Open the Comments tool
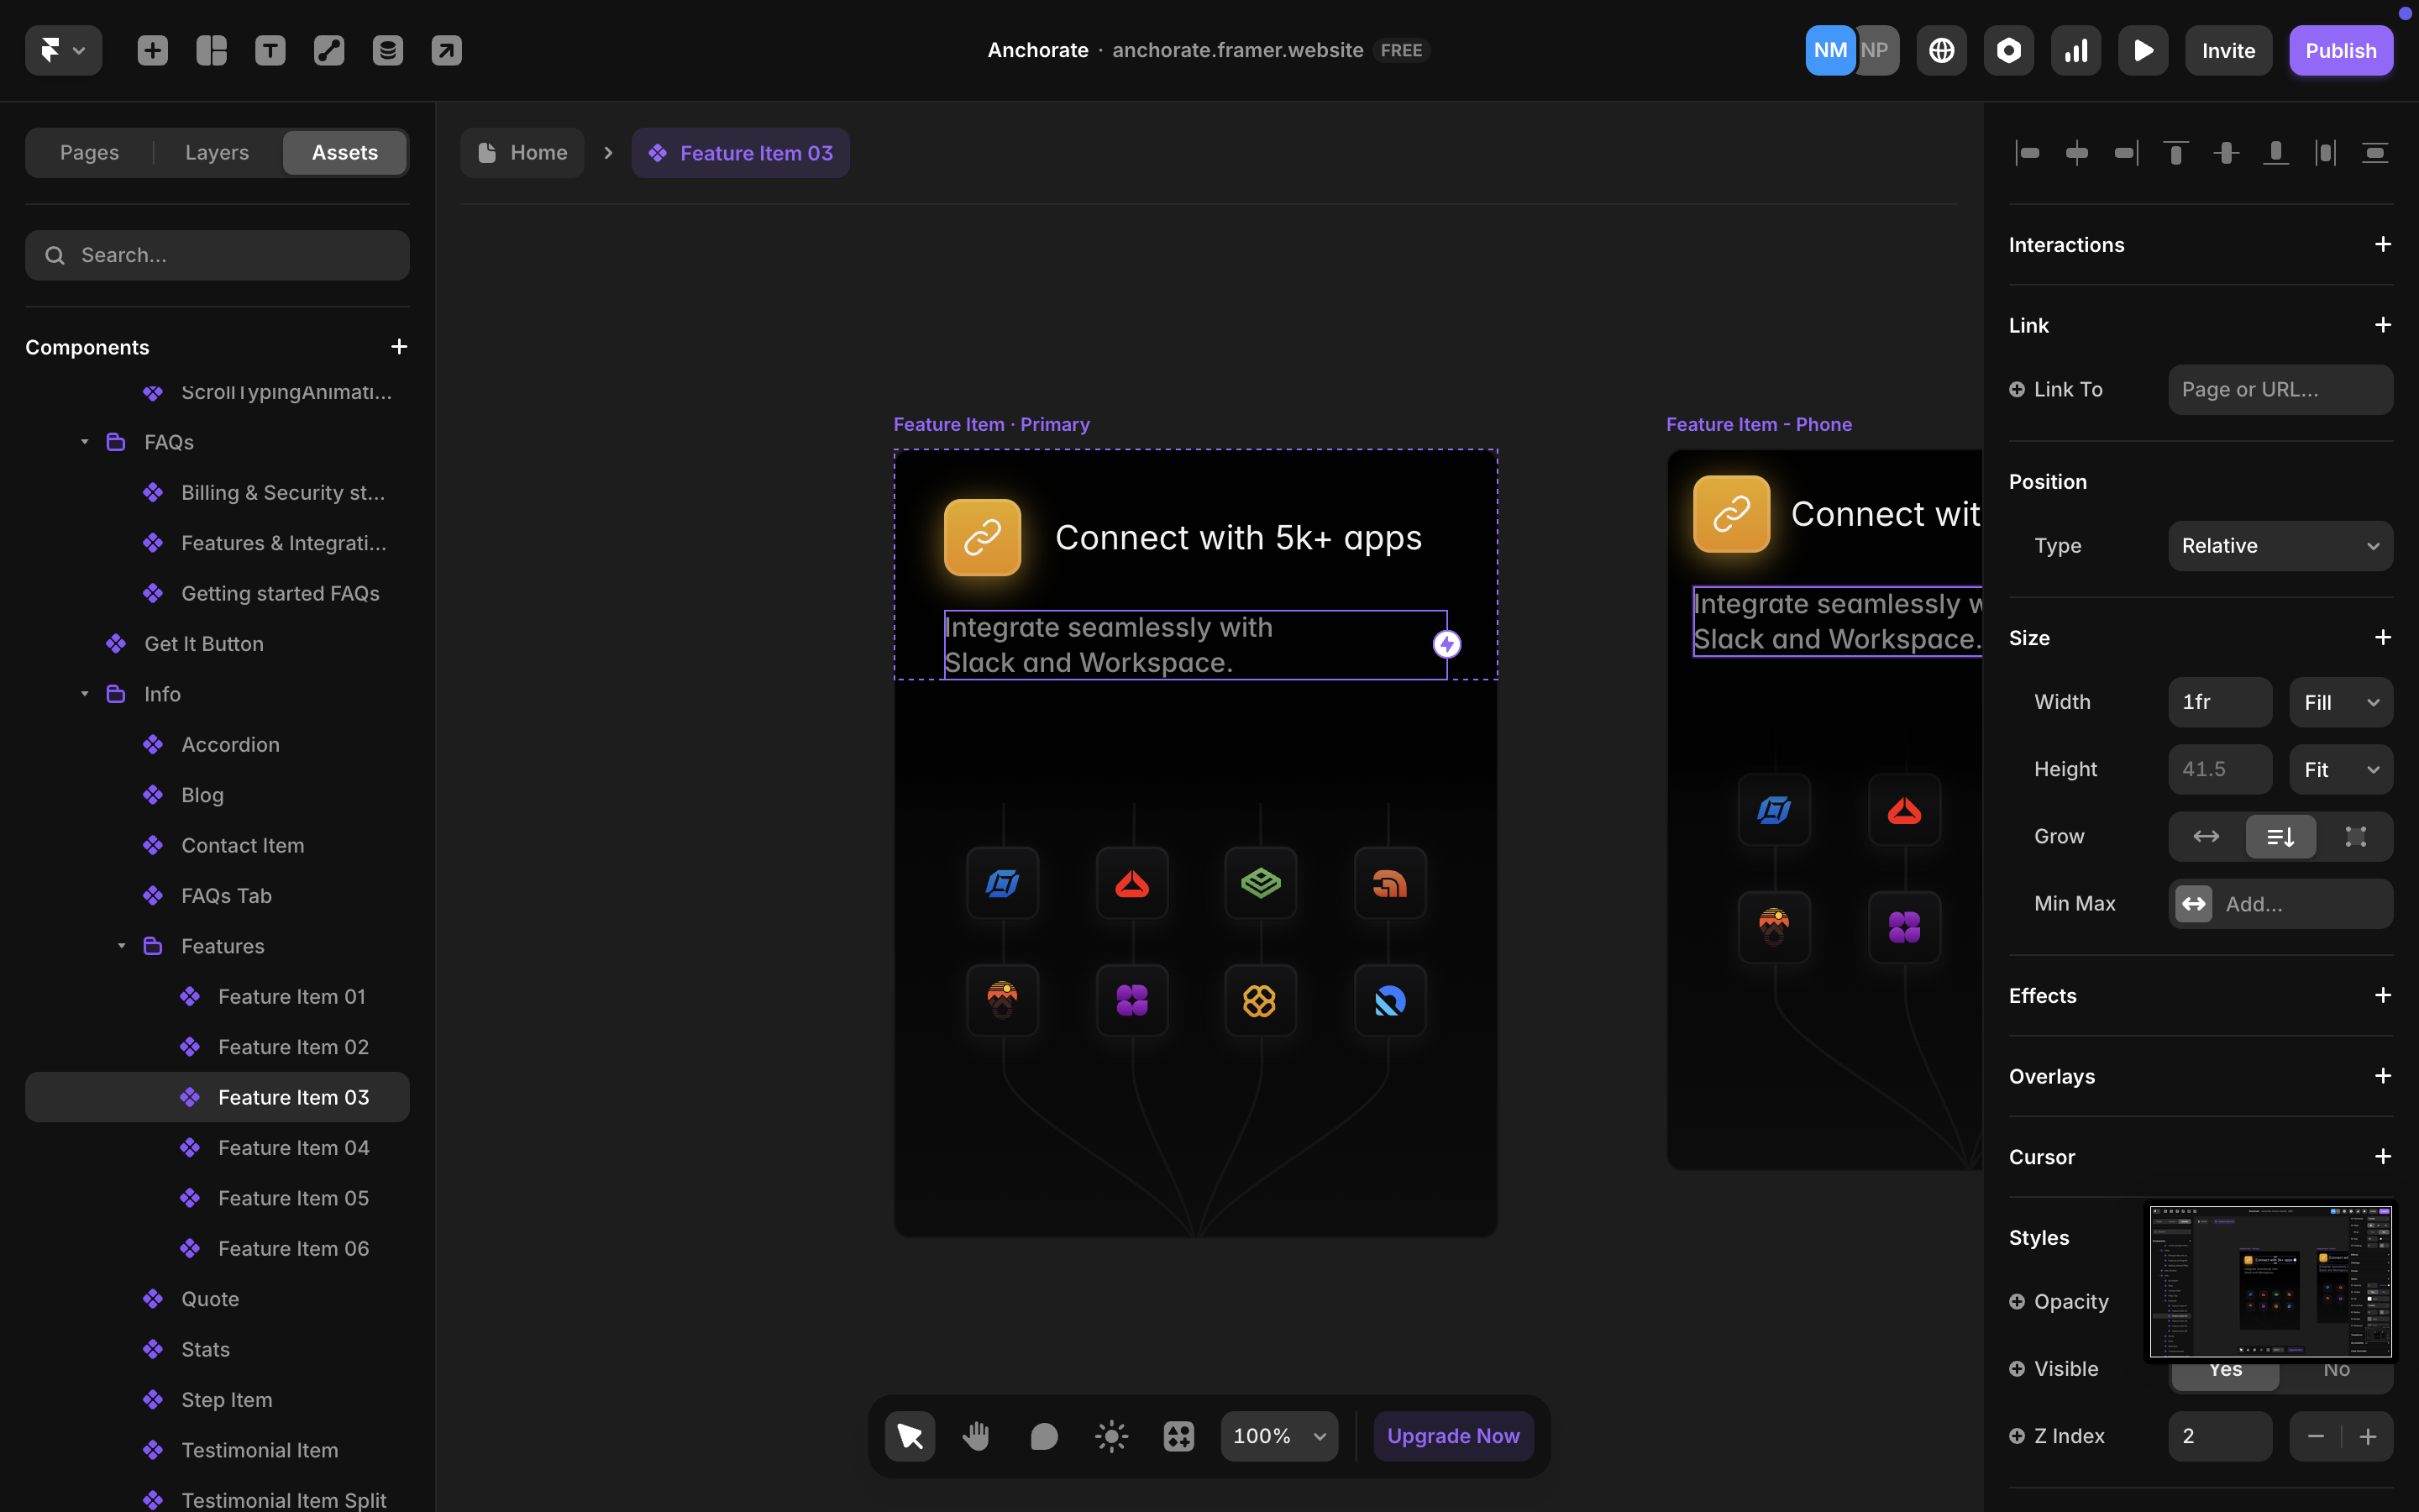Viewport: 2419px width, 1512px height. click(x=1043, y=1435)
